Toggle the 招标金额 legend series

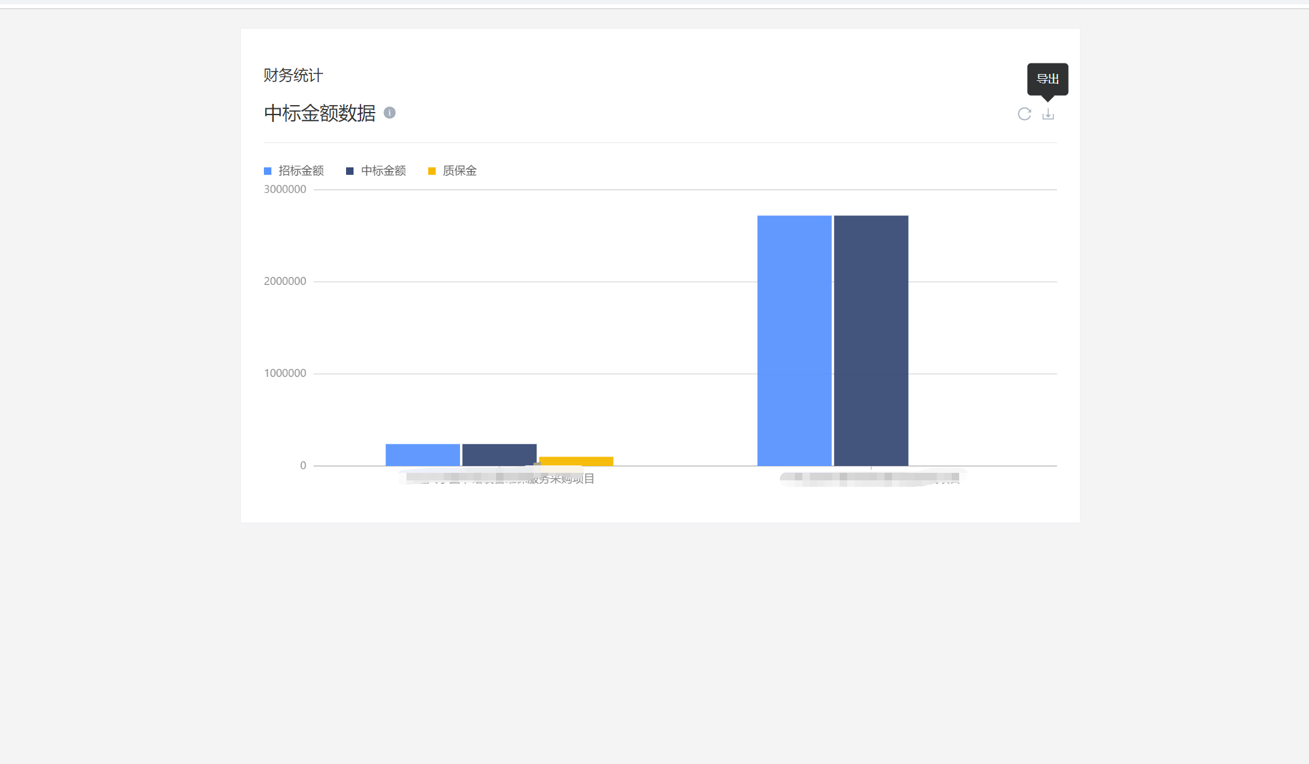coord(294,170)
